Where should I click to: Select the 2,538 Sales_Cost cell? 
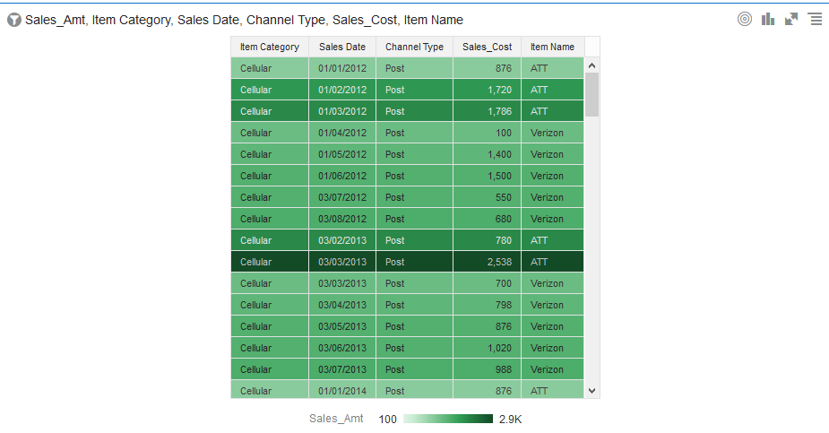coord(487,262)
